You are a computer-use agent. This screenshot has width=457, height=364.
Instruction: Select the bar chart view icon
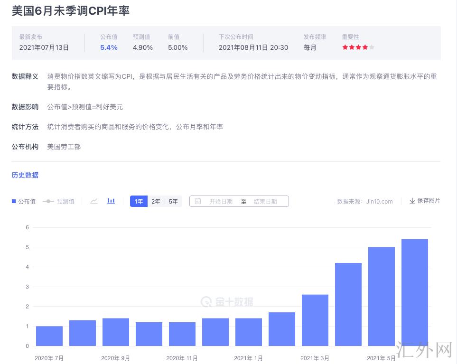coord(111,201)
